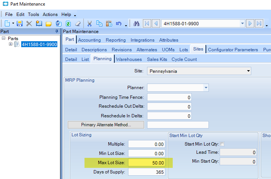Screen dimensions: 271x179
Task: Open the Lots tab
Action: coord(184,50)
